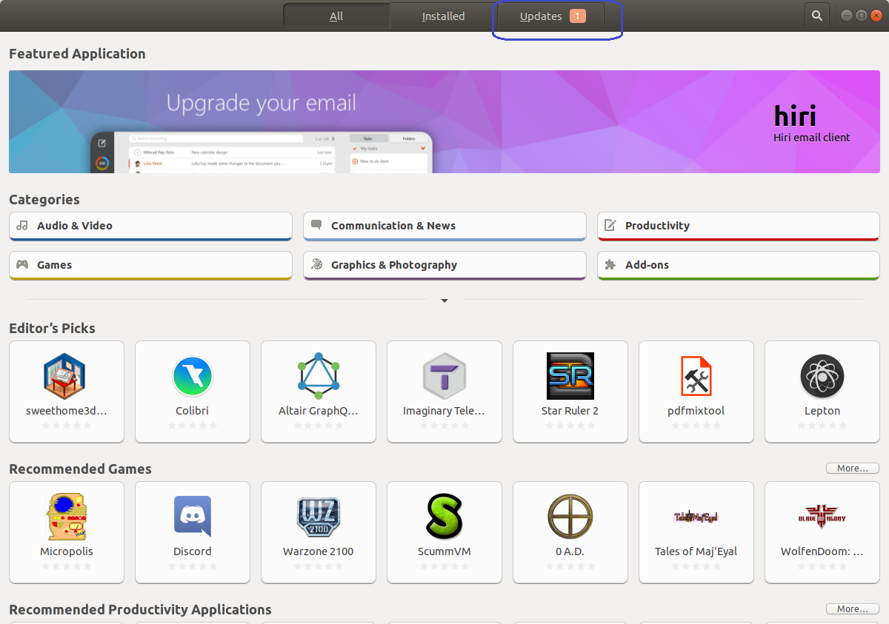This screenshot has width=889, height=624.
Task: Click the Star Ruler 2 icon
Action: (x=570, y=376)
